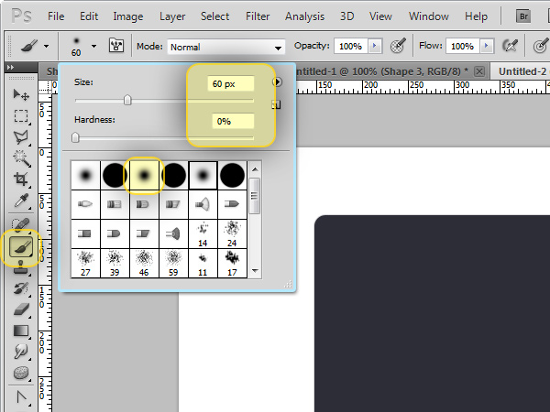Open the Opacity slider arrow
Image resolution: width=550 pixels, height=412 pixels.
click(375, 46)
